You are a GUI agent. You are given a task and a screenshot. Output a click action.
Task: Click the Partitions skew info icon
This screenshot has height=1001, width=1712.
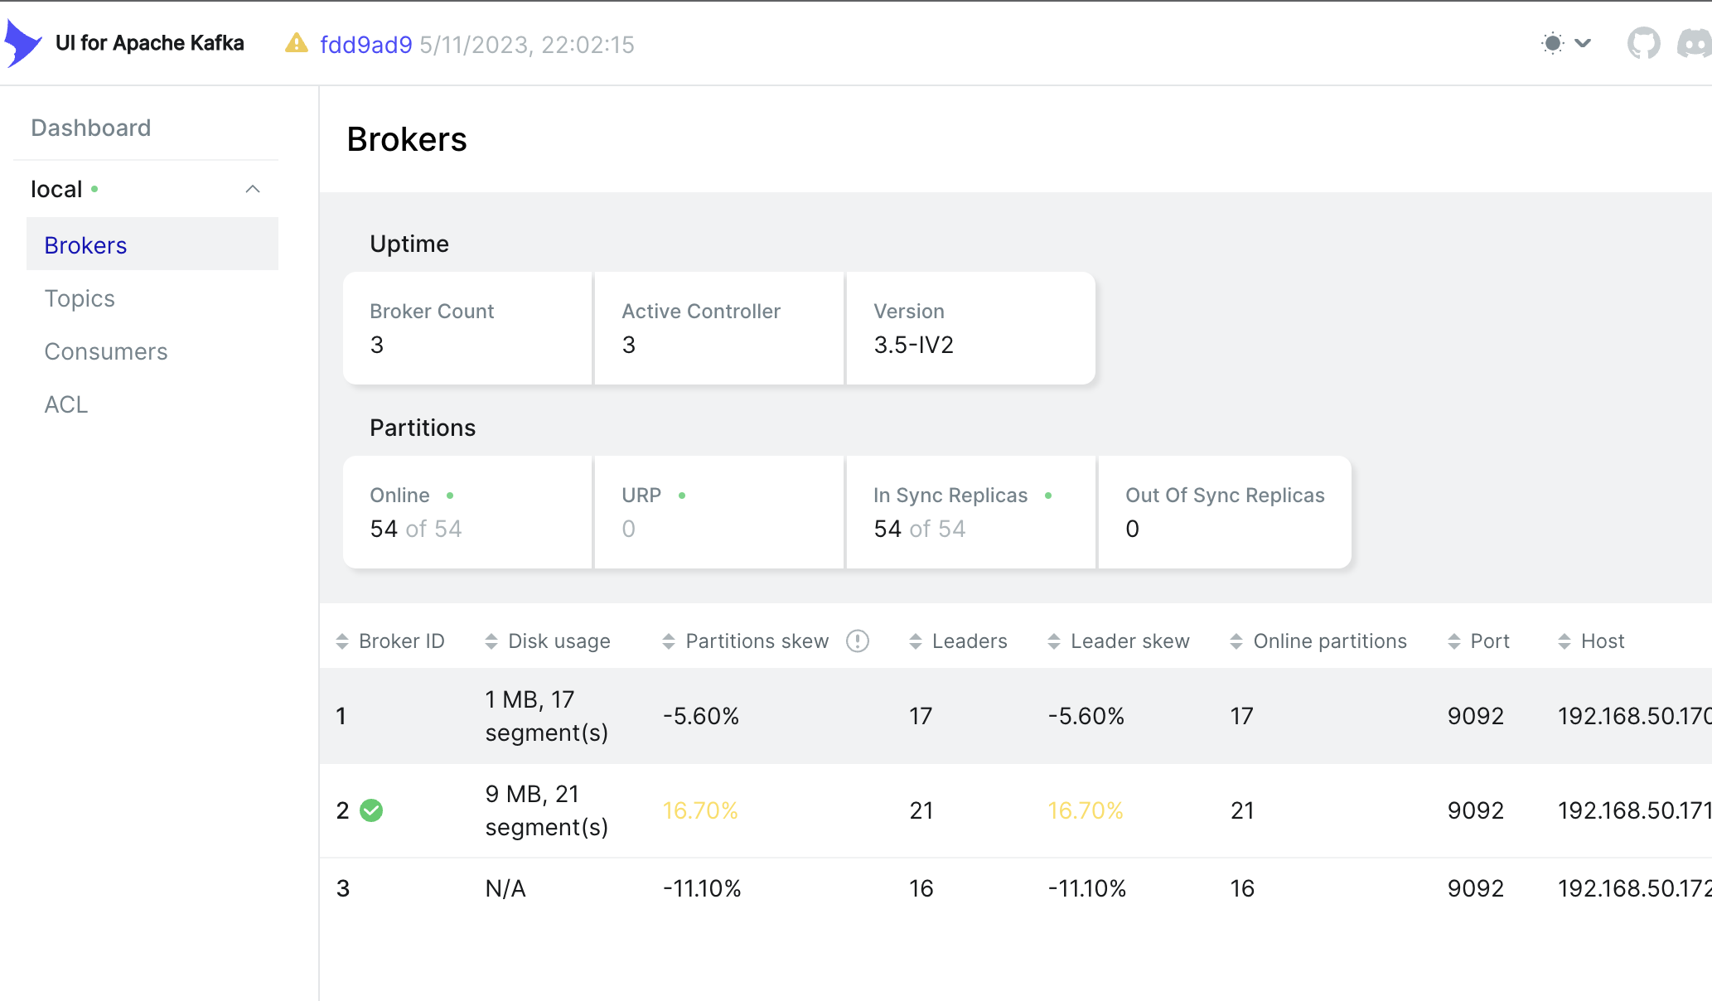pyautogui.click(x=858, y=641)
